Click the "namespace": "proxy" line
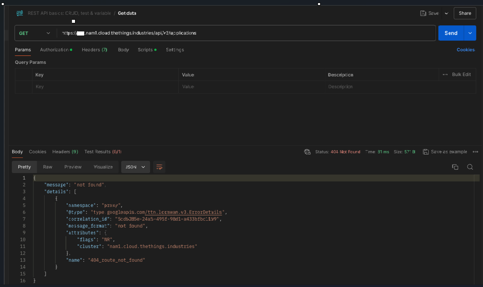The image size is (483, 287). point(94,205)
